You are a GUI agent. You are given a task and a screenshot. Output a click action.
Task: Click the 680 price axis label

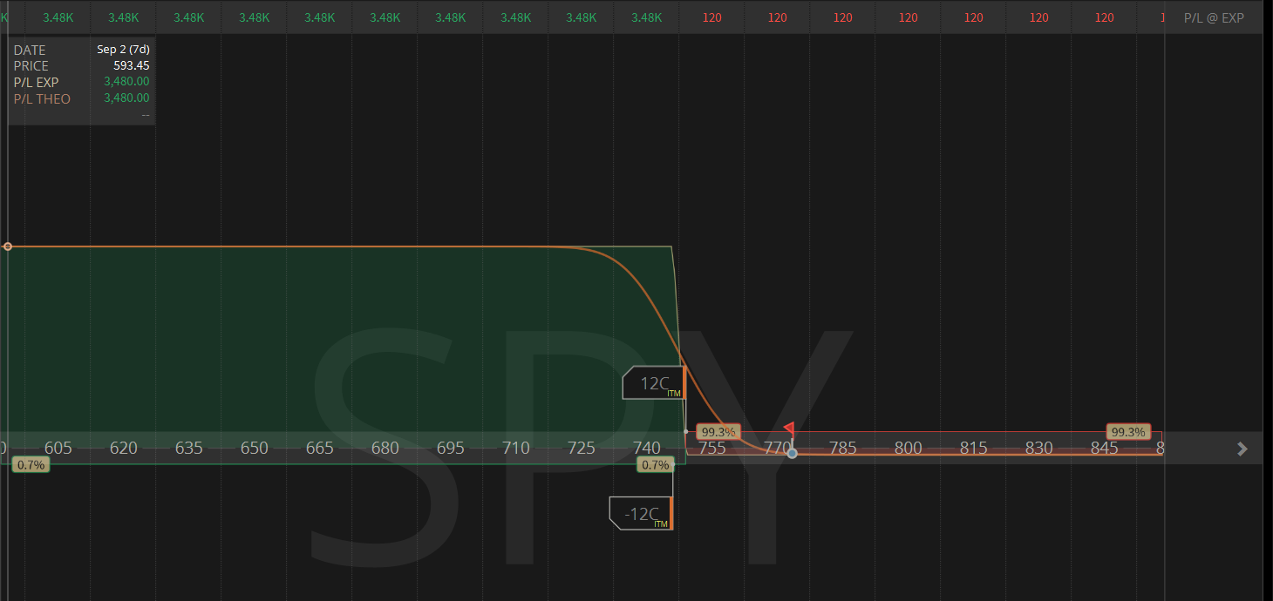[385, 448]
